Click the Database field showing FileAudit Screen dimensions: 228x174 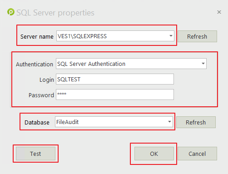coord(114,122)
